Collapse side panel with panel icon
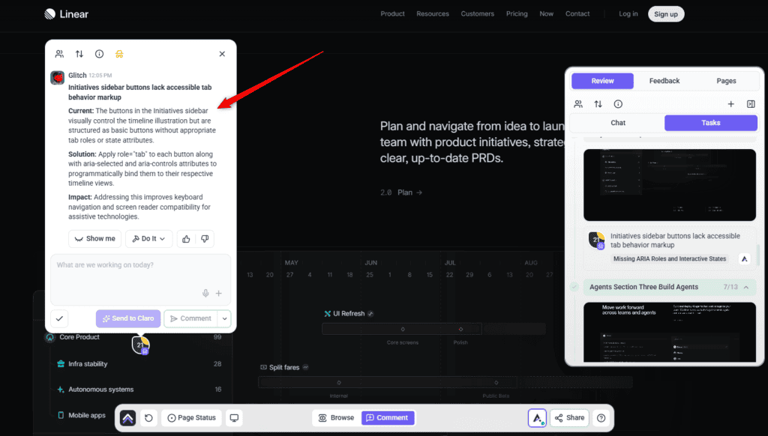768x436 pixels. 751,104
